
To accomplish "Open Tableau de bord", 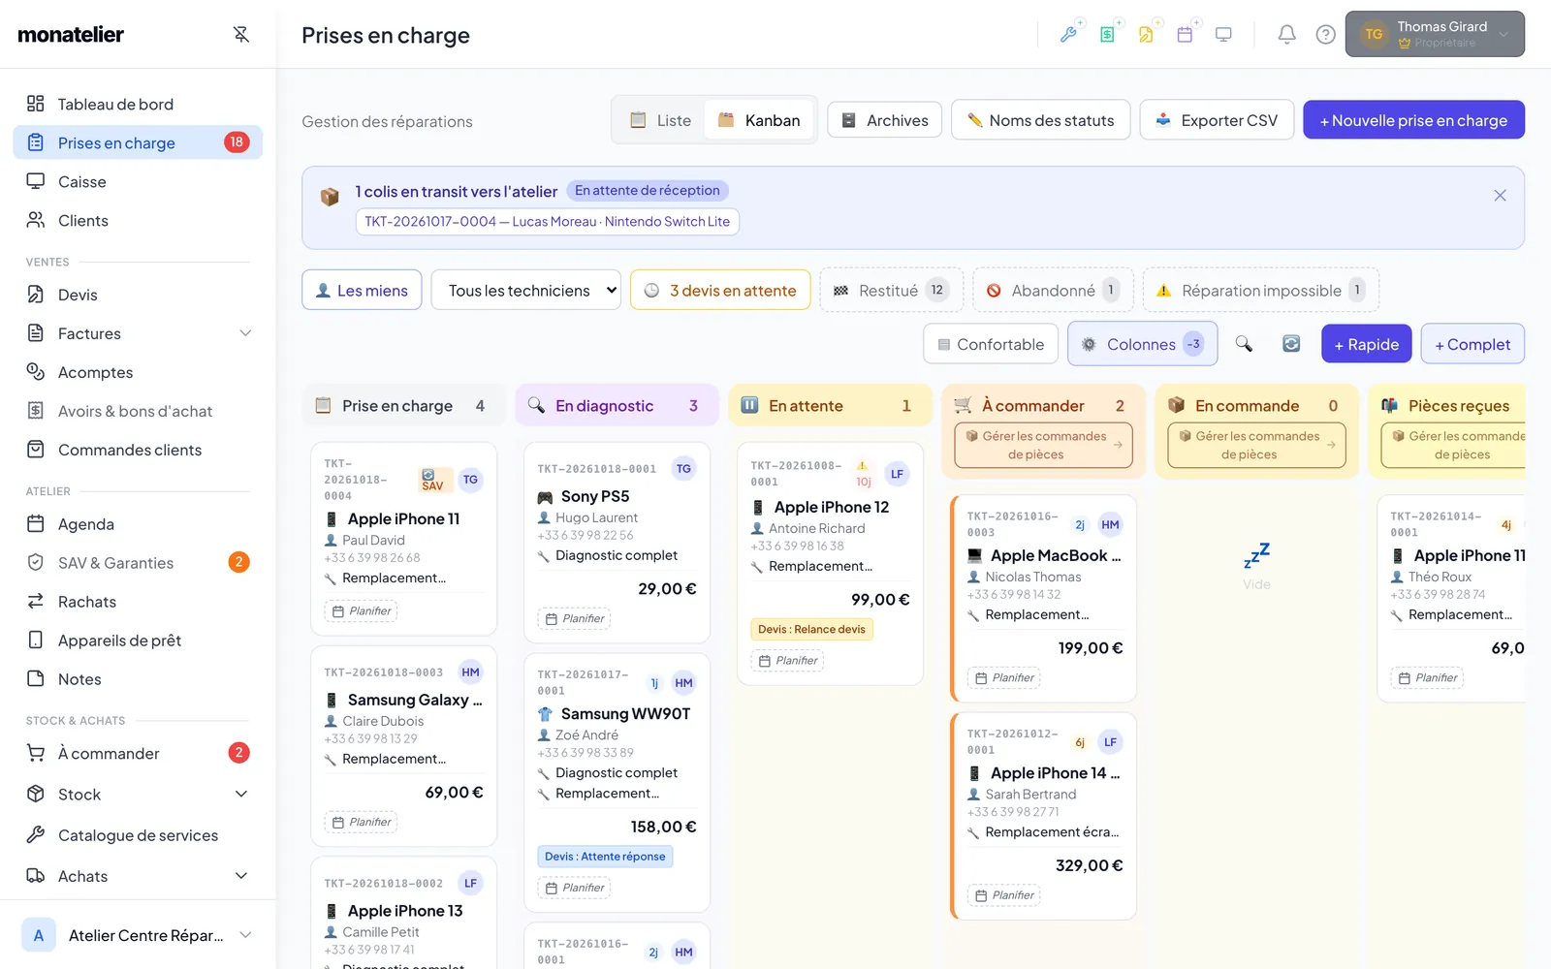I will click(138, 104).
